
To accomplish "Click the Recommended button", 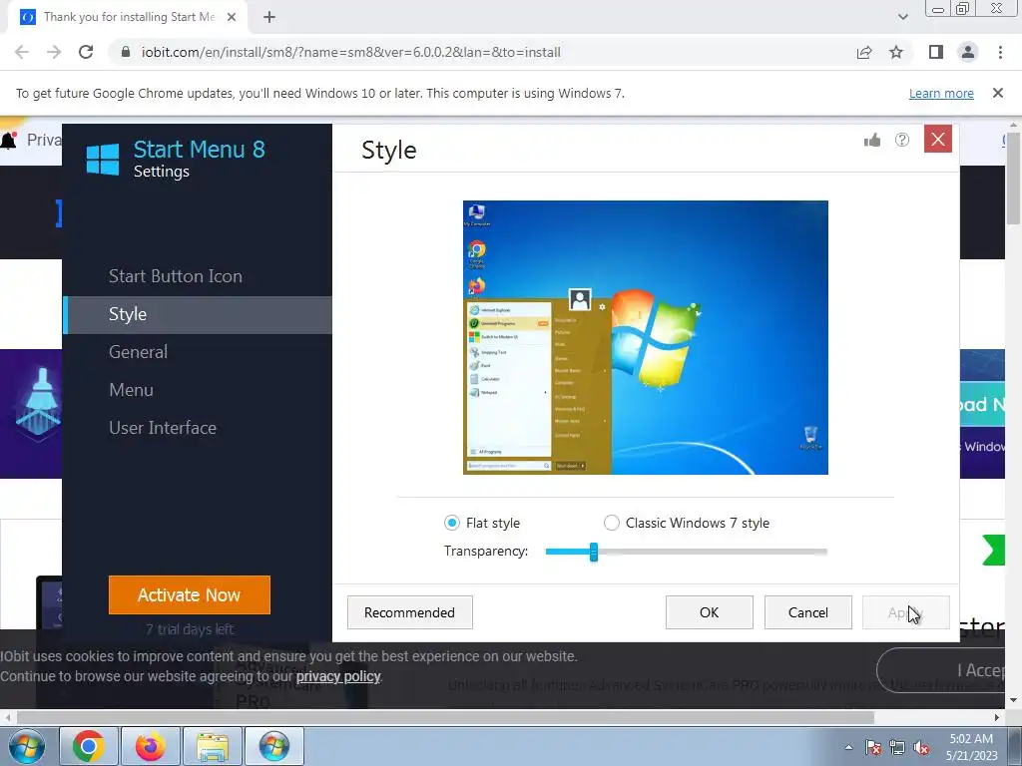I will (409, 612).
